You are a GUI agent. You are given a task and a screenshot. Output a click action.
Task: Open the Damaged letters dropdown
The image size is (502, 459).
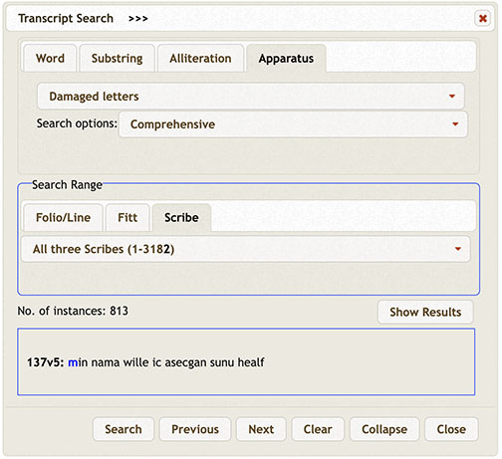coord(251,97)
